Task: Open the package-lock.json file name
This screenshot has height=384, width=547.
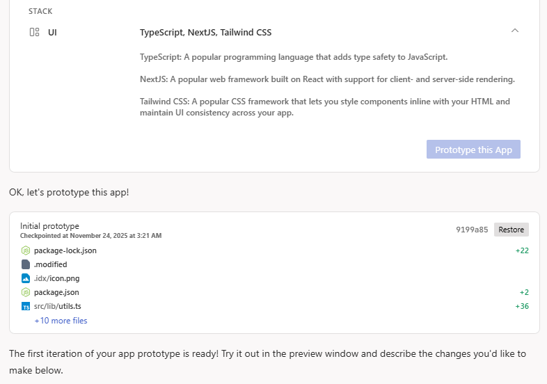Action: point(65,250)
